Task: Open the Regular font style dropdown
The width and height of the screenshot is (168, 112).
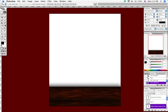Action: (x=166, y=11)
